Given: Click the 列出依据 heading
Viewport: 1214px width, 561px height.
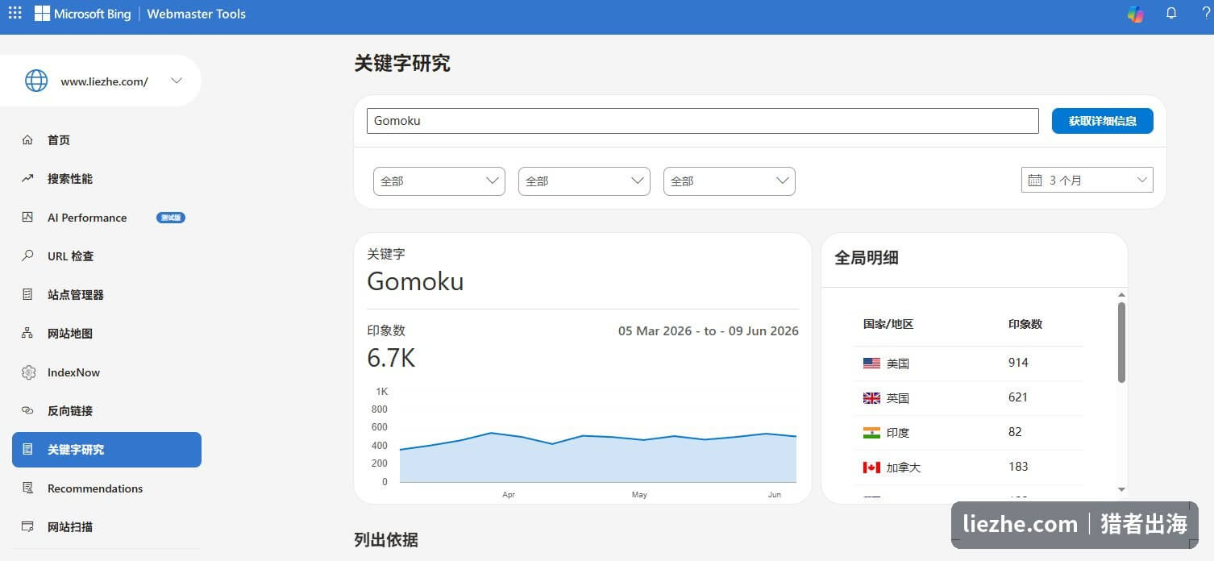Looking at the screenshot, I should coord(386,540).
